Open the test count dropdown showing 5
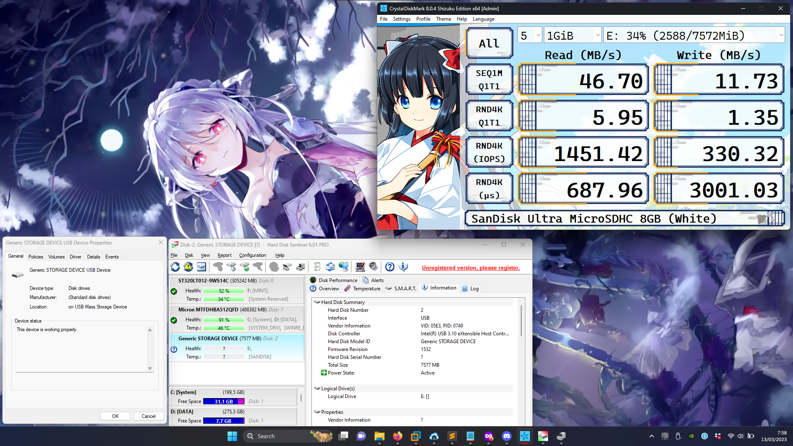Screen dimensions: 793x446 529,36
